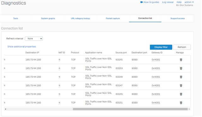Delete connection with source port 63147
This screenshot has height=117, width=202.
click(x=181, y=86)
